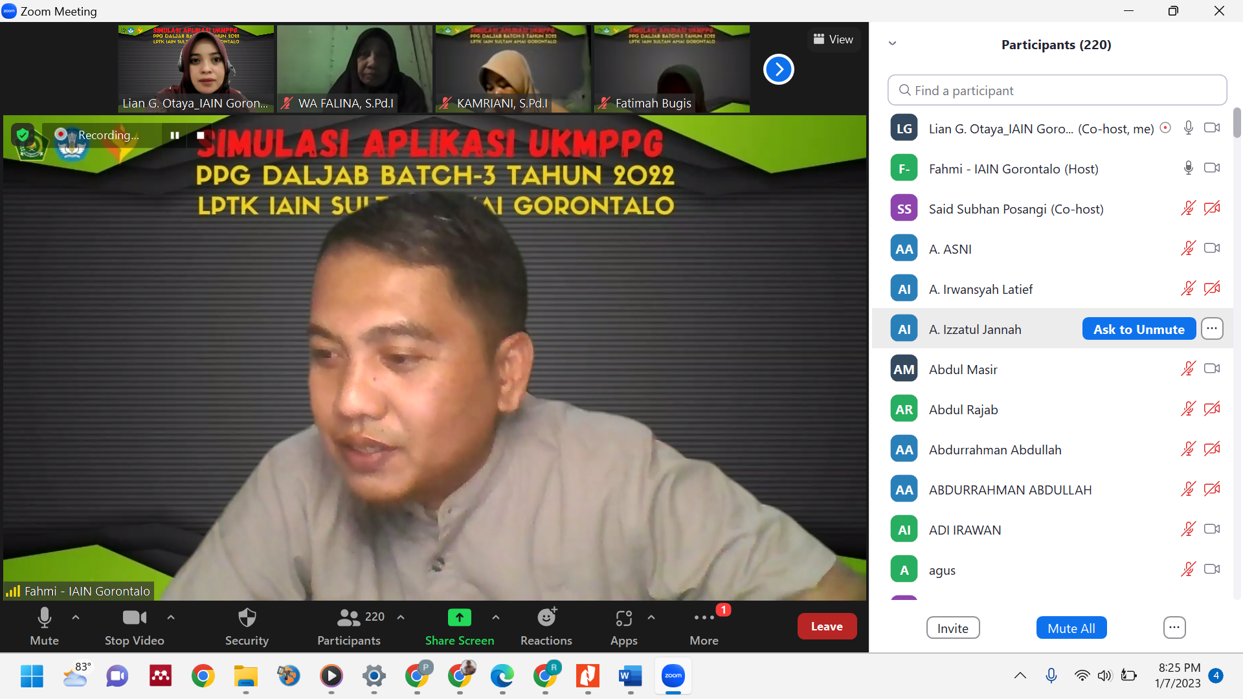Screen dimensions: 1243x699
Task: Stop the recording
Action: 201,135
